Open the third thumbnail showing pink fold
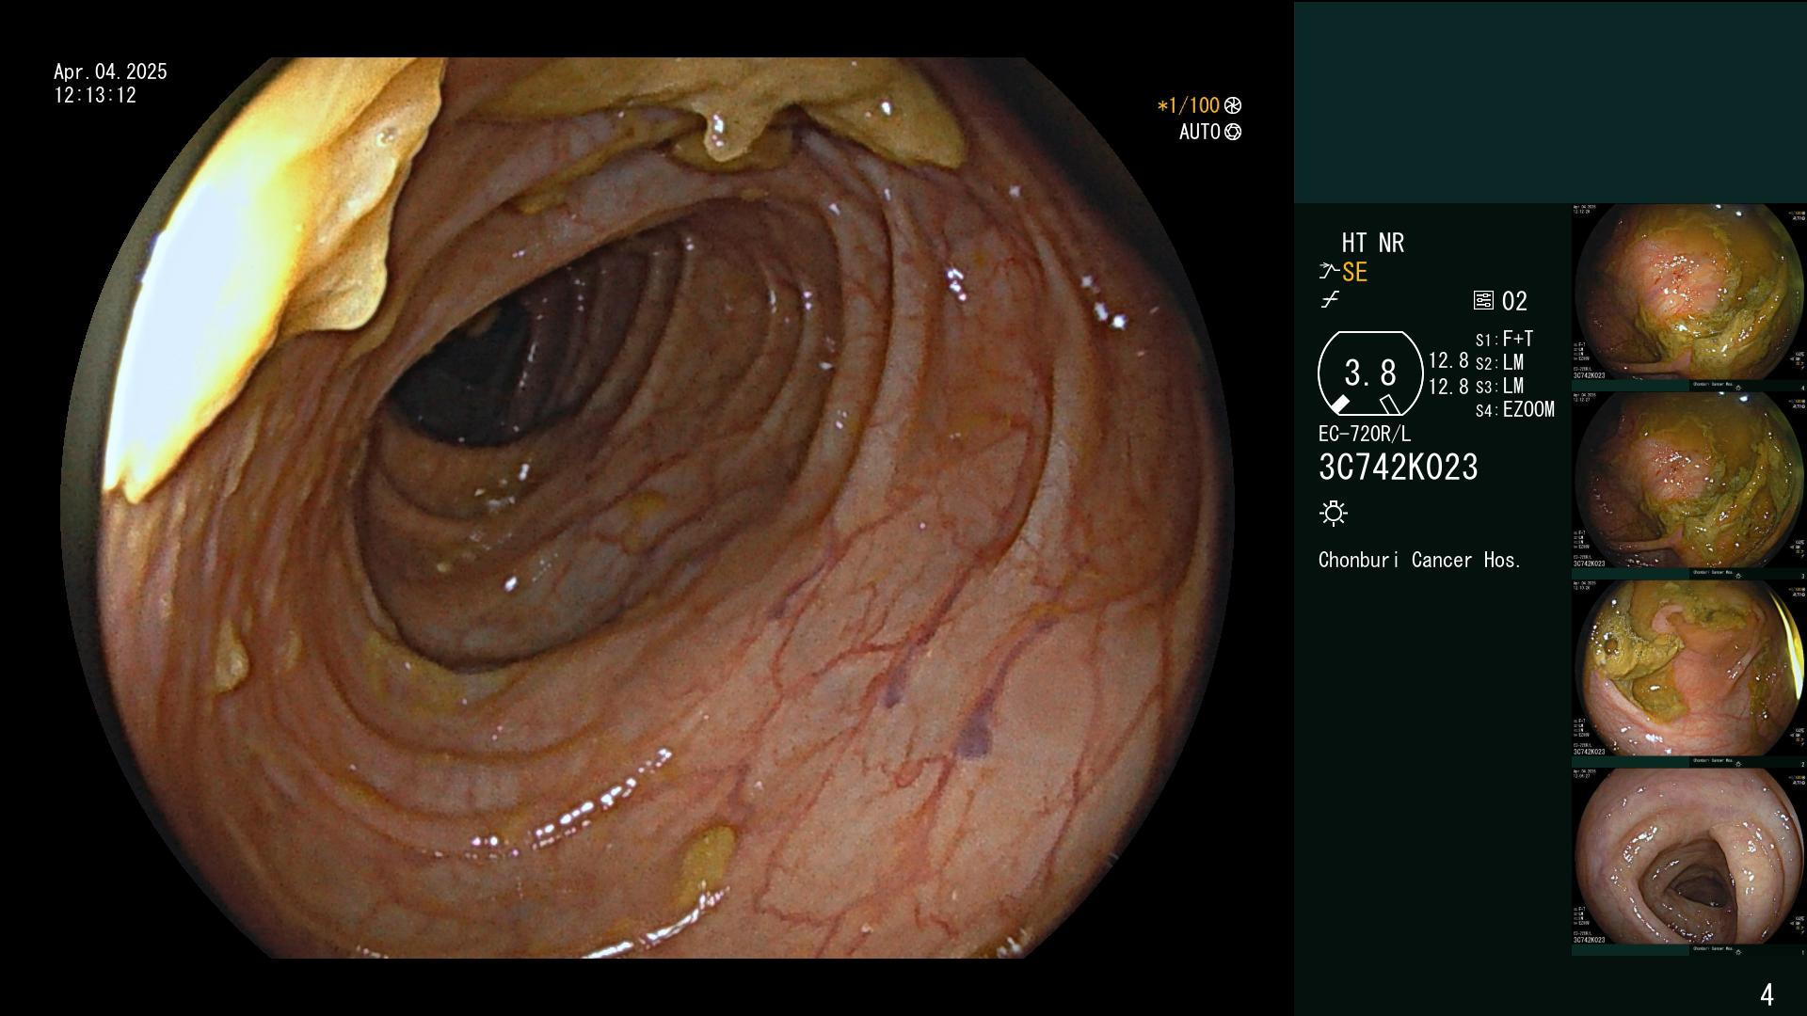The height and width of the screenshot is (1016, 1807). coord(1688,670)
